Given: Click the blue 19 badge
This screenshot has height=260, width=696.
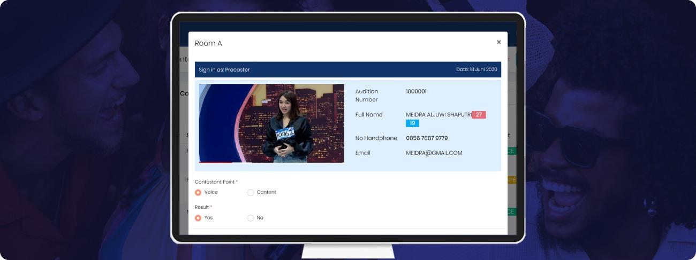Looking at the screenshot, I should [412, 123].
